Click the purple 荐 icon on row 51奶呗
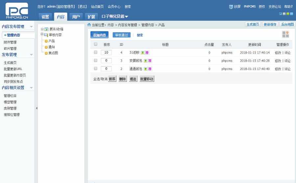Viewport: 296px width, 183px height. 147,53
